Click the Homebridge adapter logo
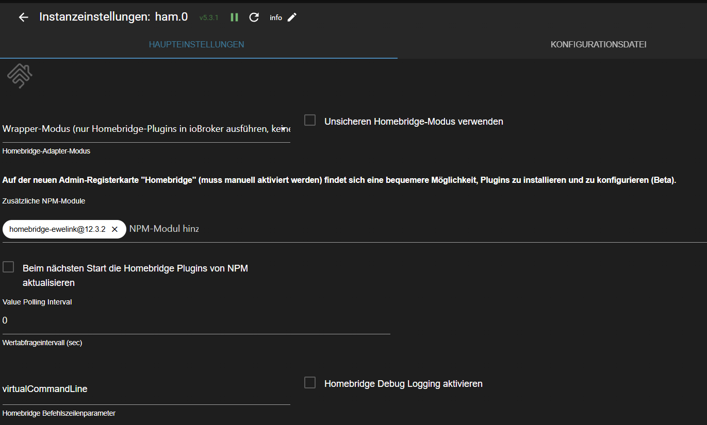The image size is (707, 425). [20, 76]
